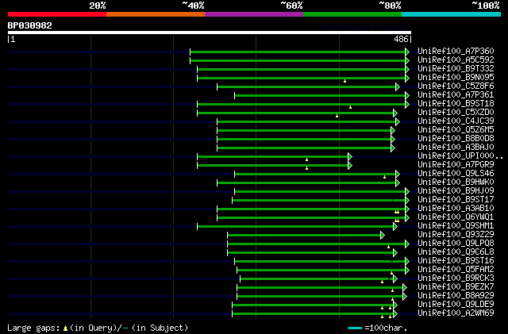Click the arrowhead ending UniRef100_C5XZD0 alignment
Image resolution: width=508 pixels, height=334 pixels.
click(x=395, y=113)
